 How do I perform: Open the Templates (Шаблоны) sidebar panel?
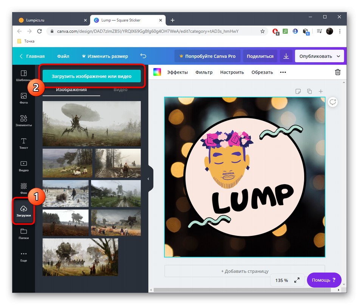[23, 75]
